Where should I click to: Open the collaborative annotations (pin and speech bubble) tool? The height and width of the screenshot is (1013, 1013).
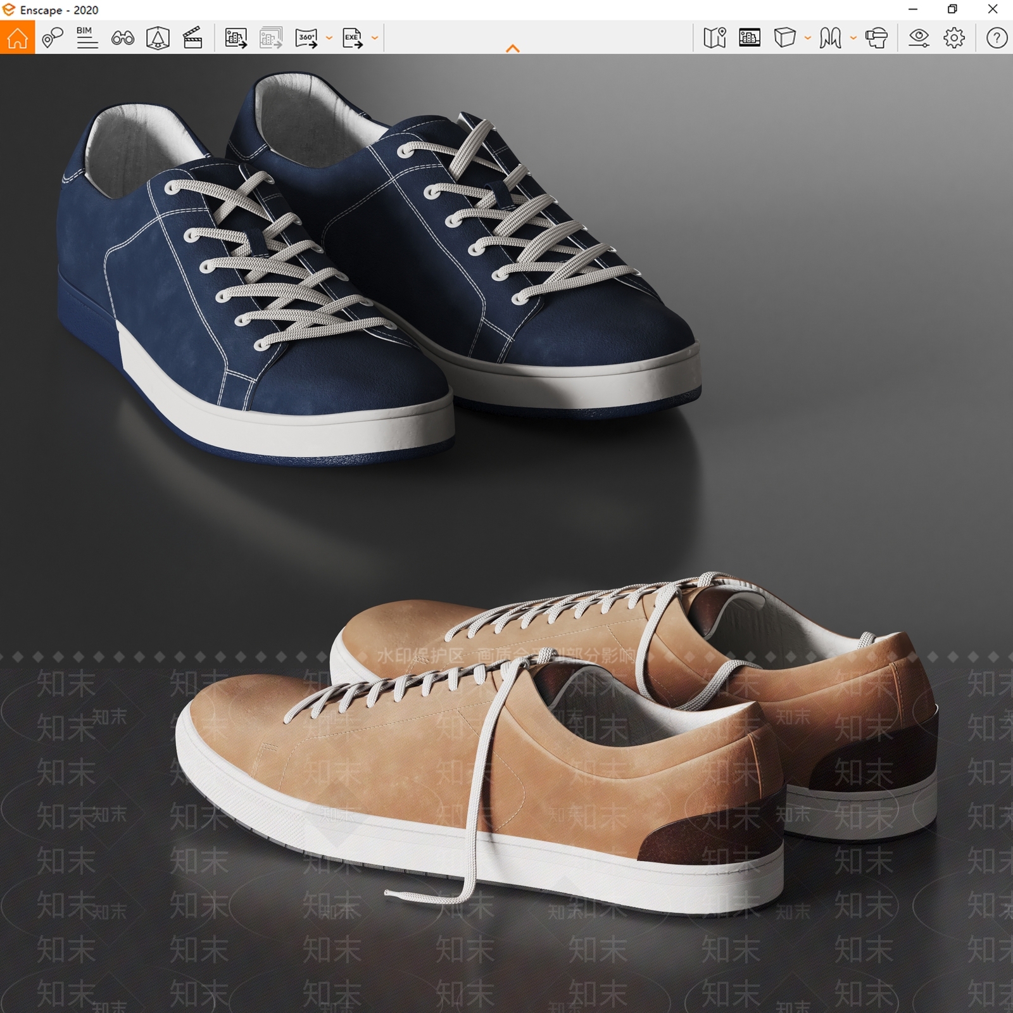(53, 38)
